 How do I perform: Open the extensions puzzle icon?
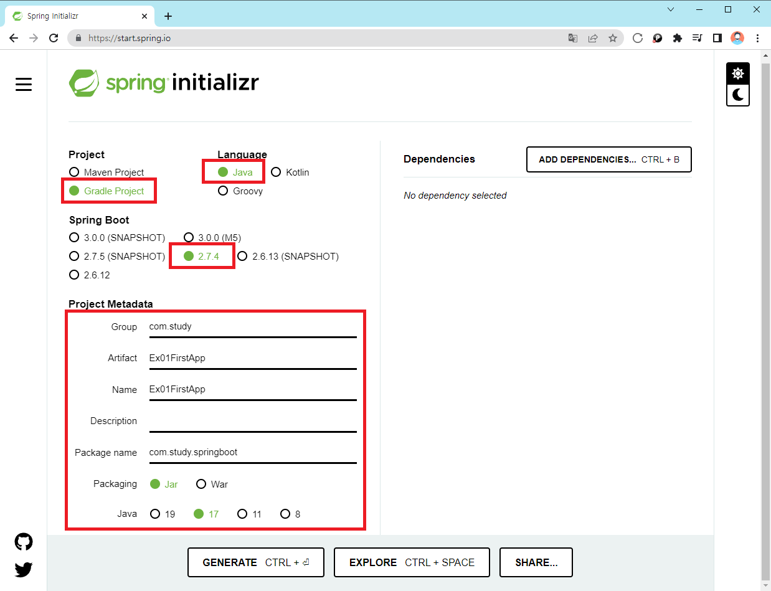[x=678, y=38]
